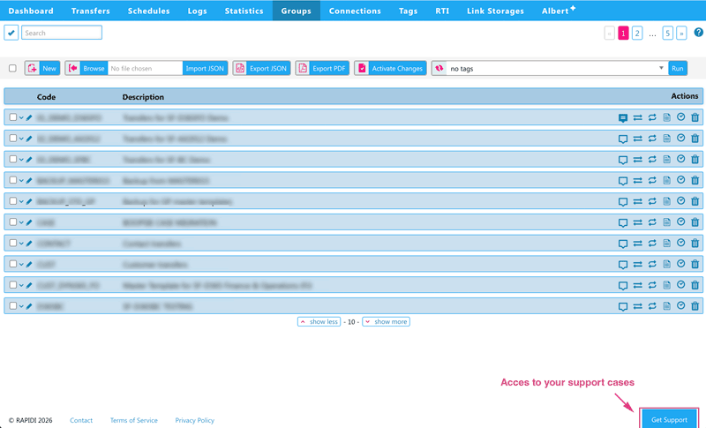Viewport: 706px width, 428px height.
Task: Click the clock schedule icon in the second row
Action: coord(681,138)
